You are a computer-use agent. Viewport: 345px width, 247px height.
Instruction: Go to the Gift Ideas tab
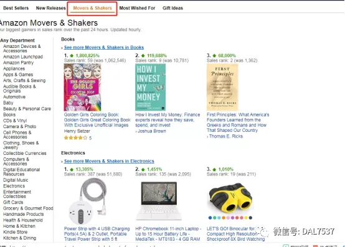click(172, 8)
